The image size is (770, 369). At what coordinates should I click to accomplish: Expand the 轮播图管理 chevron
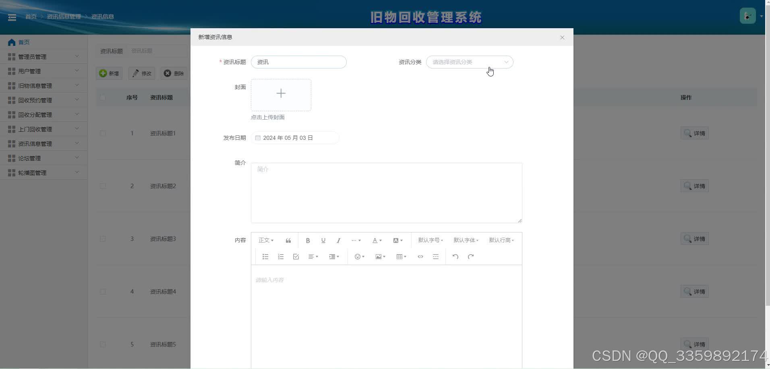77,172
